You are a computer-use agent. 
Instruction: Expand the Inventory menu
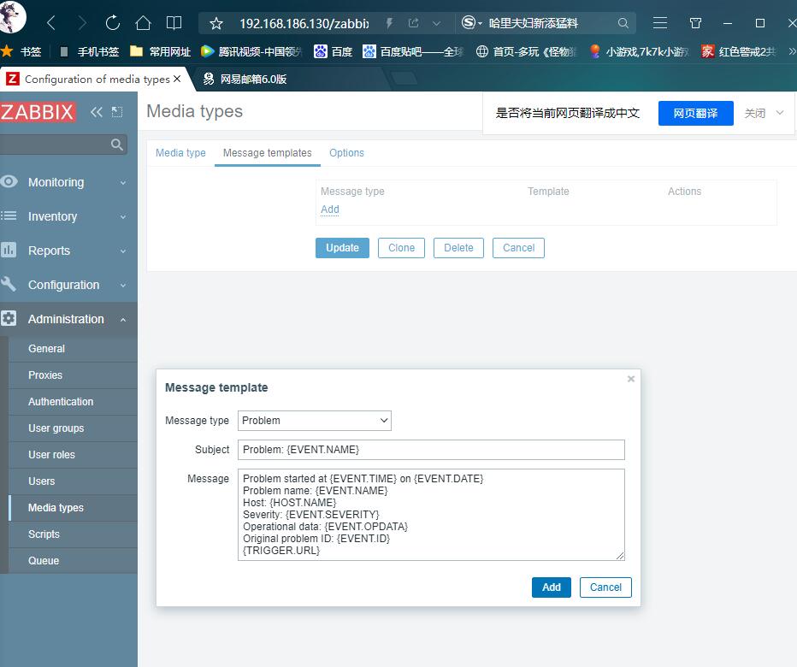click(x=68, y=216)
